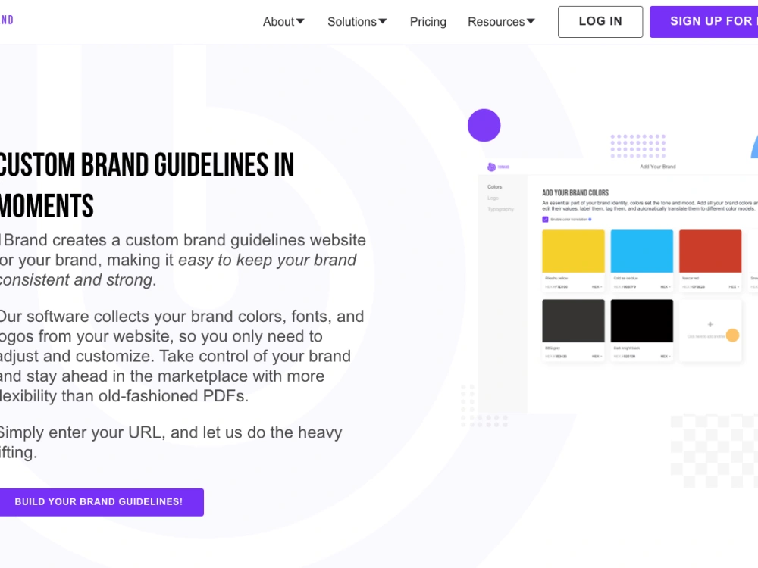Open the Resources dropdown menu
The width and height of the screenshot is (758, 568).
click(x=501, y=22)
